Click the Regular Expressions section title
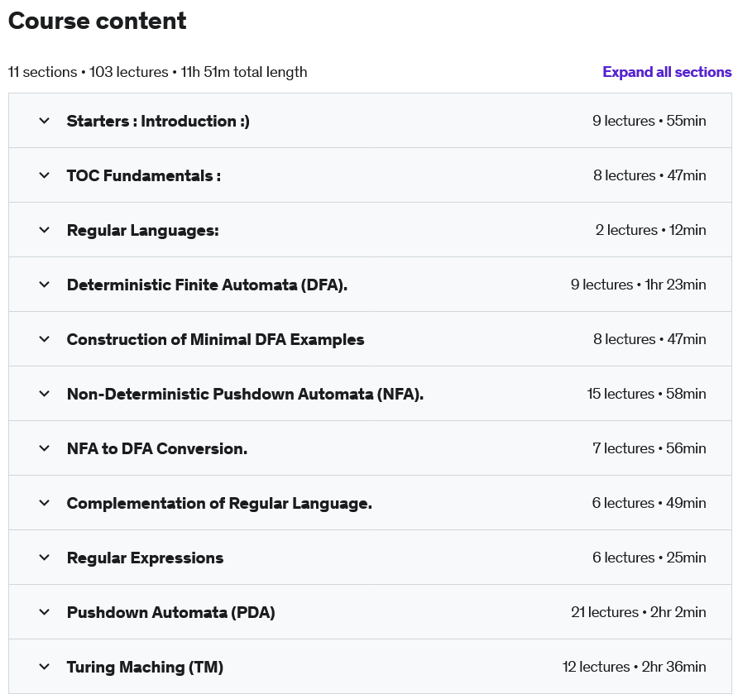 tap(145, 558)
